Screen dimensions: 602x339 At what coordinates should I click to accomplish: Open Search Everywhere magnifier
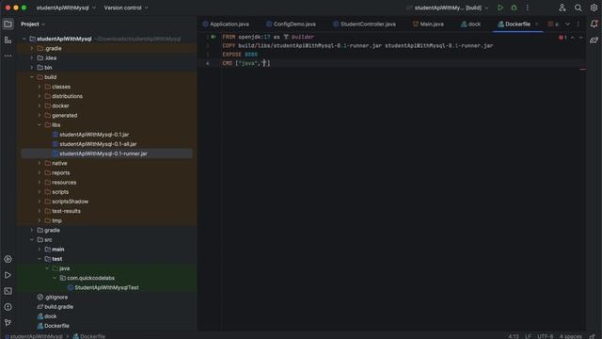click(578, 8)
